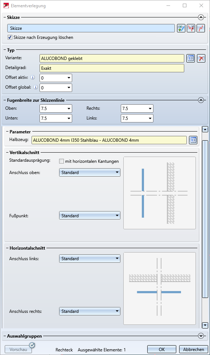Open the Anschluss oben dropdown

point(90,173)
